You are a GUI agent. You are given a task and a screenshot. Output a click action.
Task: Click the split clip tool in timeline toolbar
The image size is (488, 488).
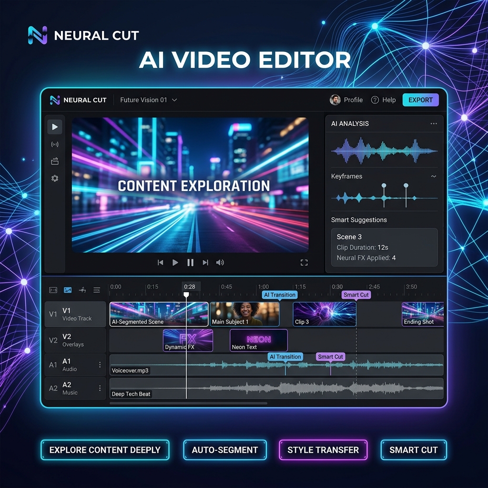[x=82, y=290]
